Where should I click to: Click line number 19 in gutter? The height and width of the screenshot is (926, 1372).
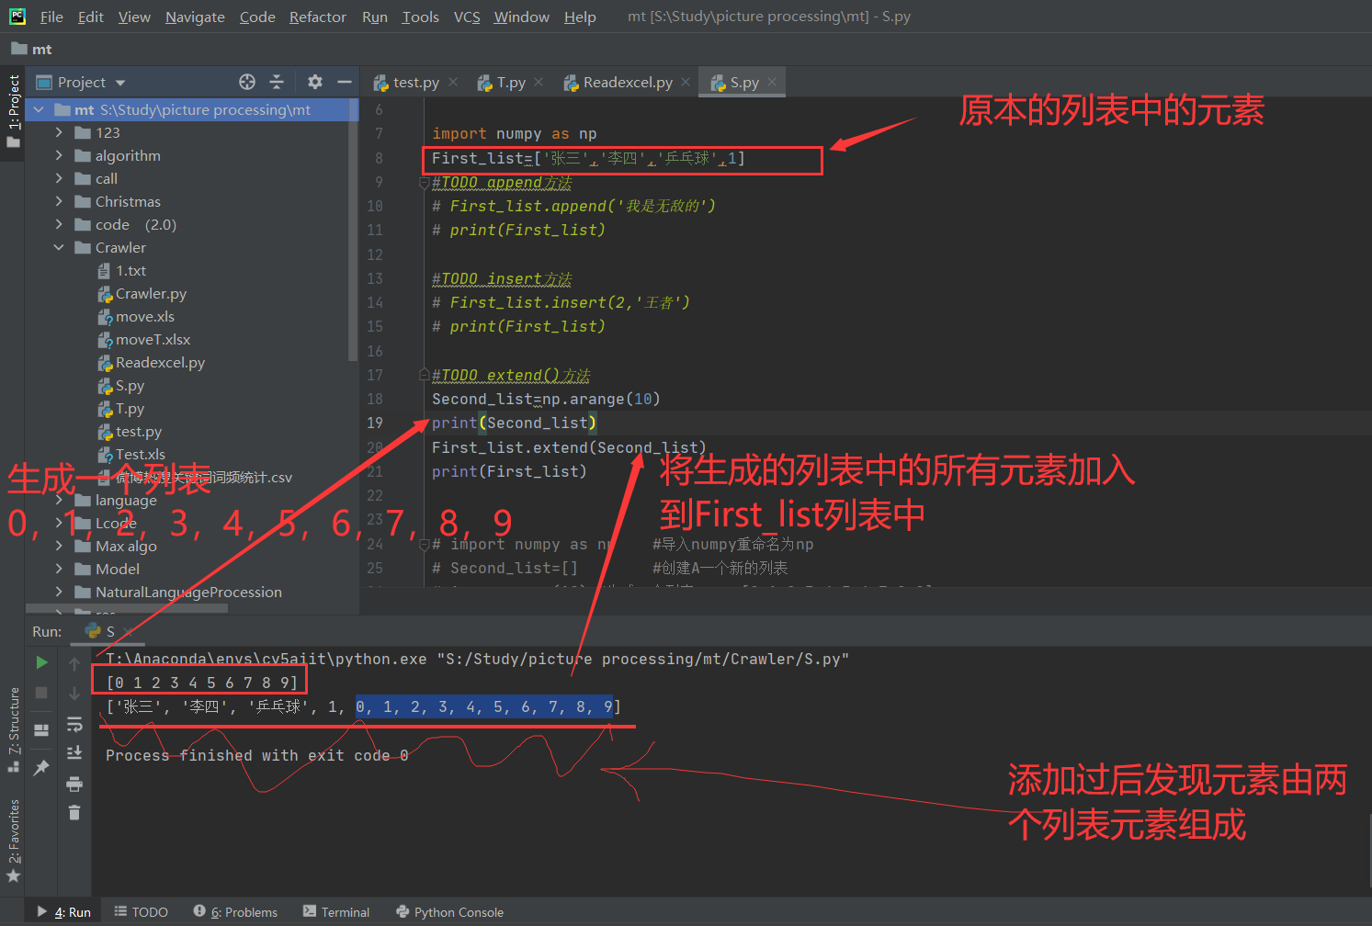(375, 423)
